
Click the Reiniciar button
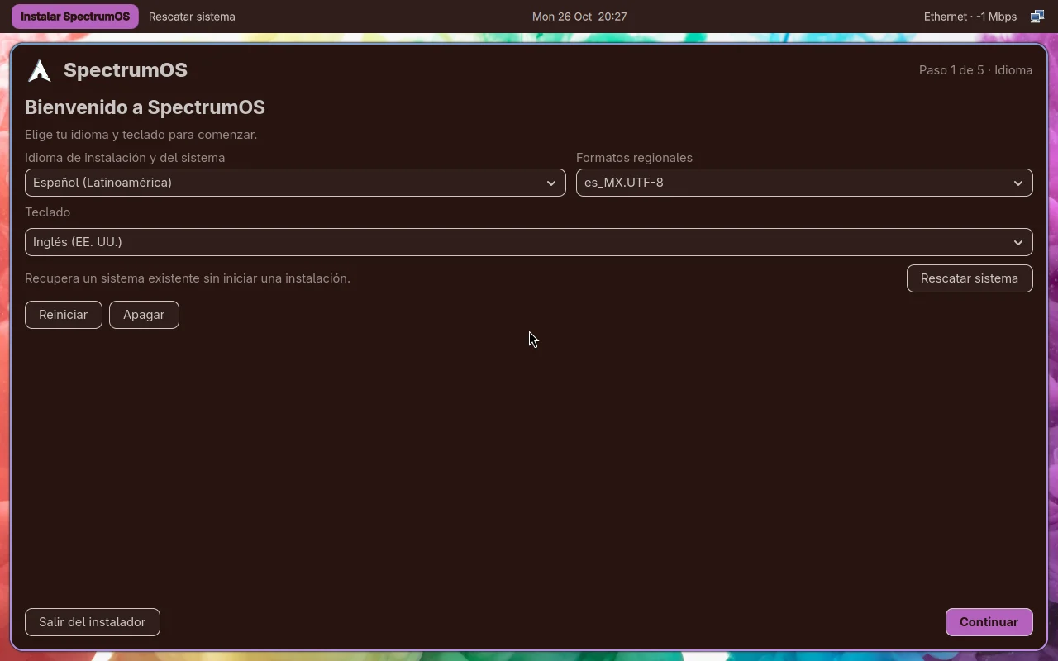pyautogui.click(x=64, y=315)
